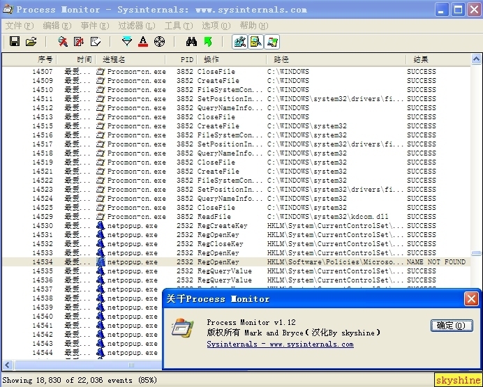The image size is (483, 387).
Task: Open the 编辑(E) menu
Action: [x=57, y=26]
